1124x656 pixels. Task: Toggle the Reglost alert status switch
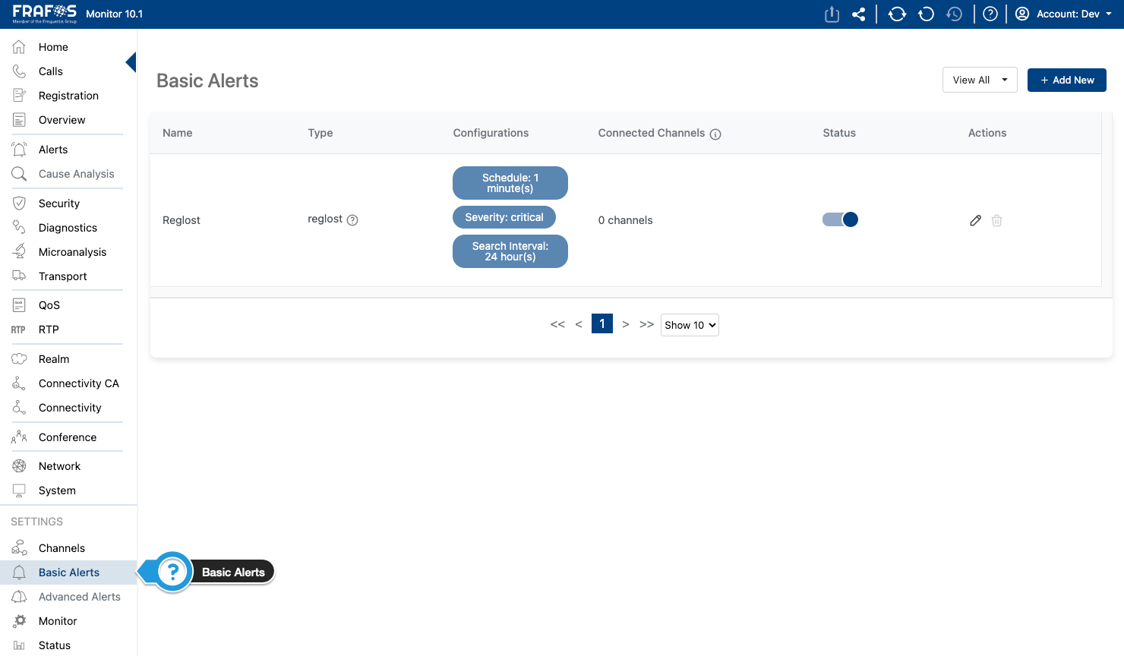[x=840, y=219]
